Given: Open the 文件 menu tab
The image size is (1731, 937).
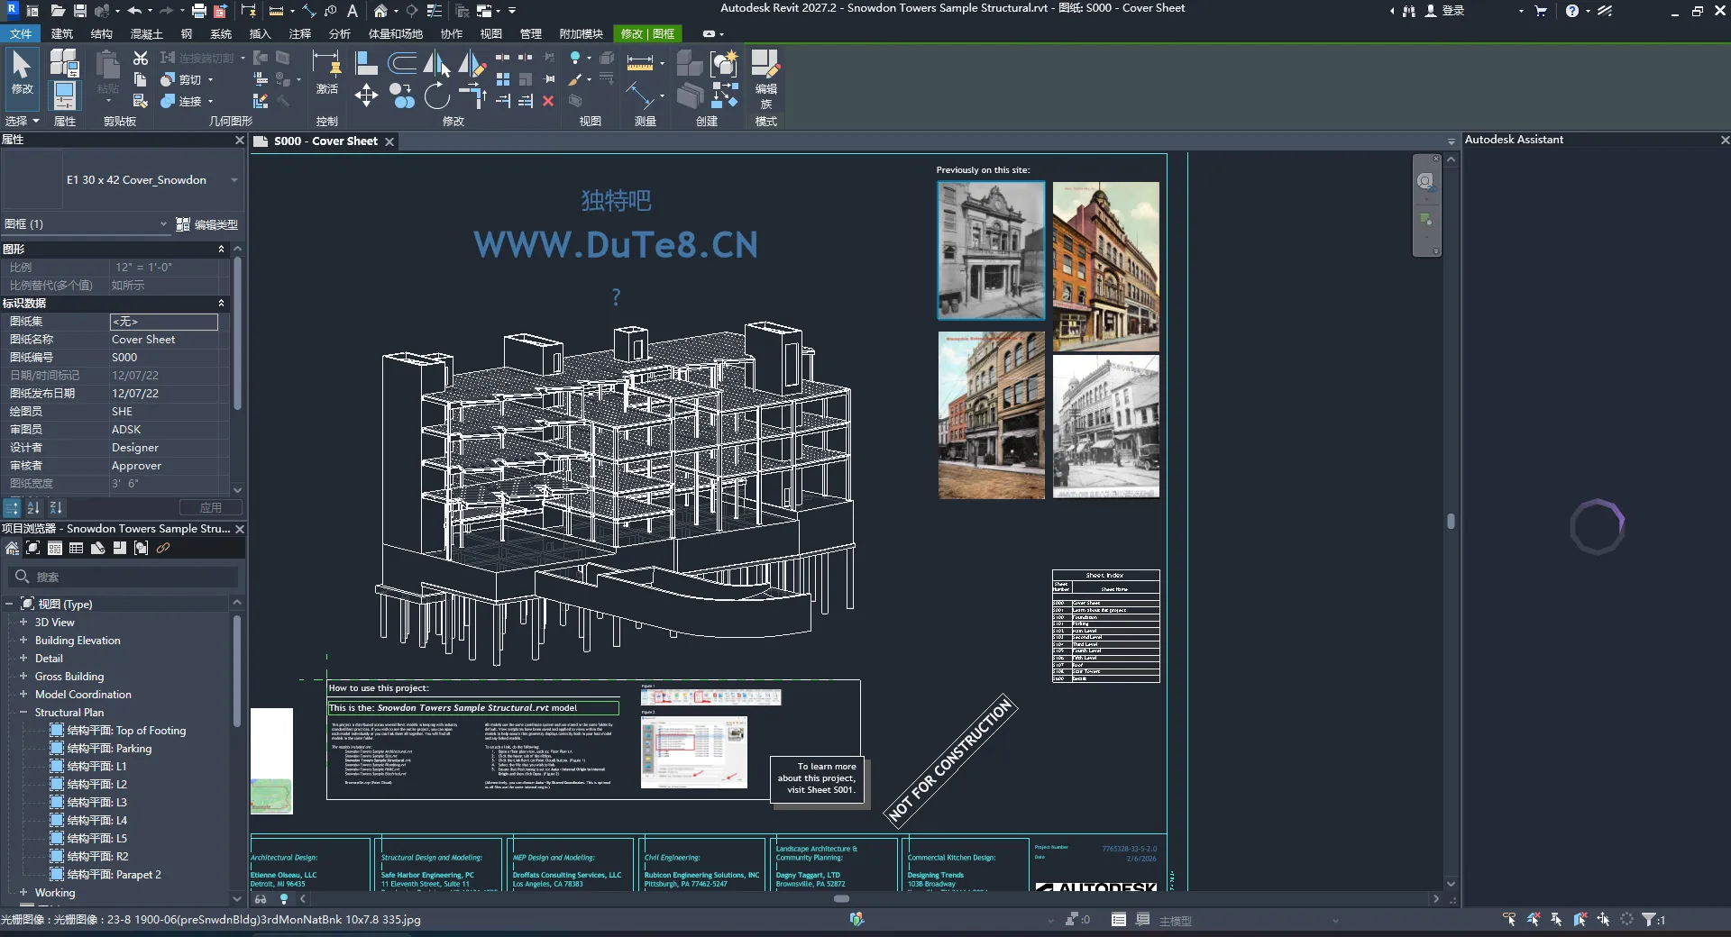Looking at the screenshot, I should pyautogui.click(x=21, y=33).
